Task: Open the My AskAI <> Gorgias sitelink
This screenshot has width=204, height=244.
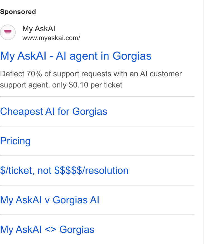Action: click(47, 230)
